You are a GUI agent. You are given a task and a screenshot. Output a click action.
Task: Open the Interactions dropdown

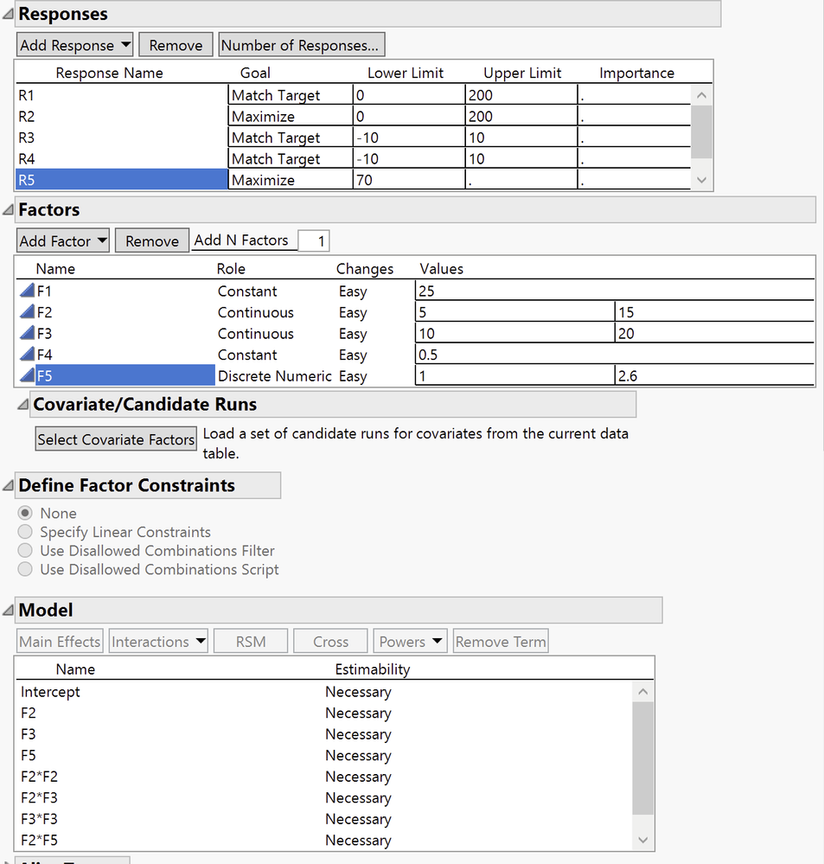click(158, 641)
